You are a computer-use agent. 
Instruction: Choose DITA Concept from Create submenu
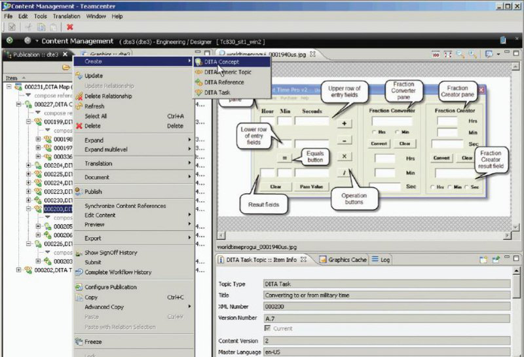pyautogui.click(x=232, y=62)
